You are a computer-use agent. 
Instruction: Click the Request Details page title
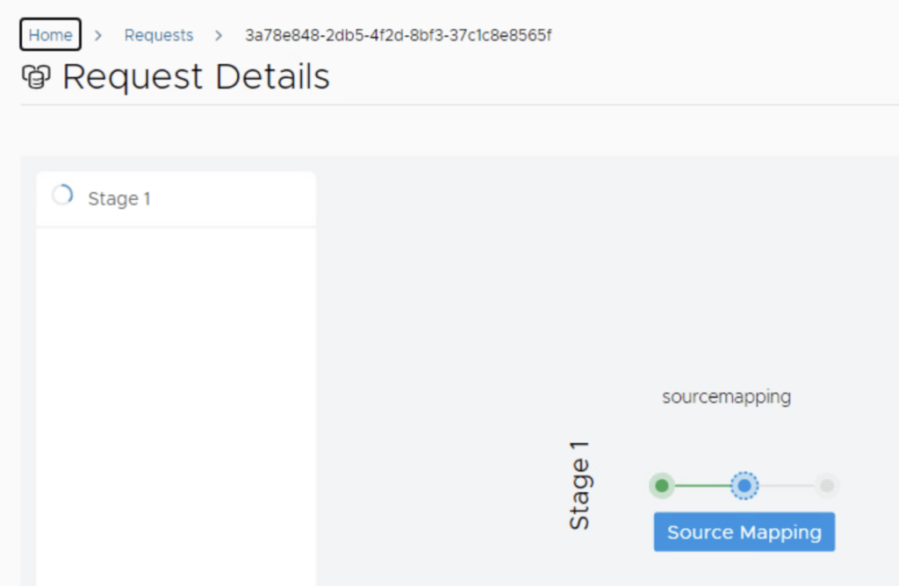[196, 77]
